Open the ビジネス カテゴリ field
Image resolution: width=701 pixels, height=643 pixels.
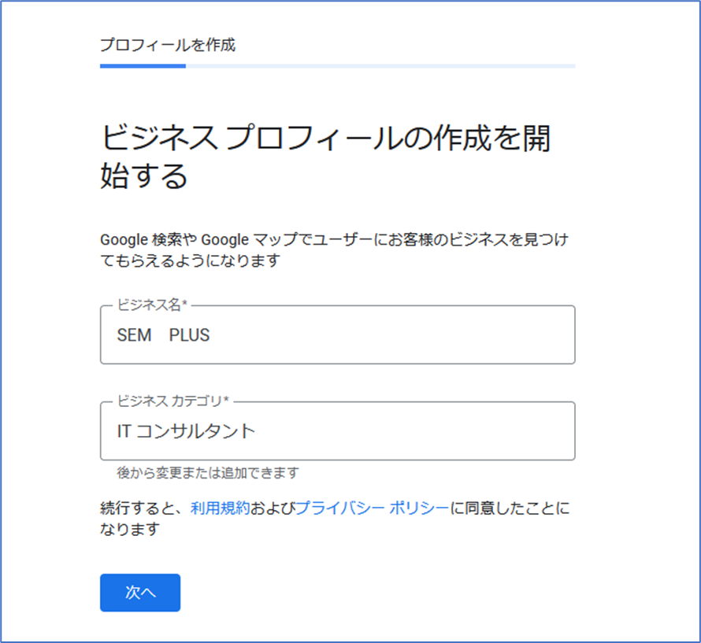coord(337,431)
